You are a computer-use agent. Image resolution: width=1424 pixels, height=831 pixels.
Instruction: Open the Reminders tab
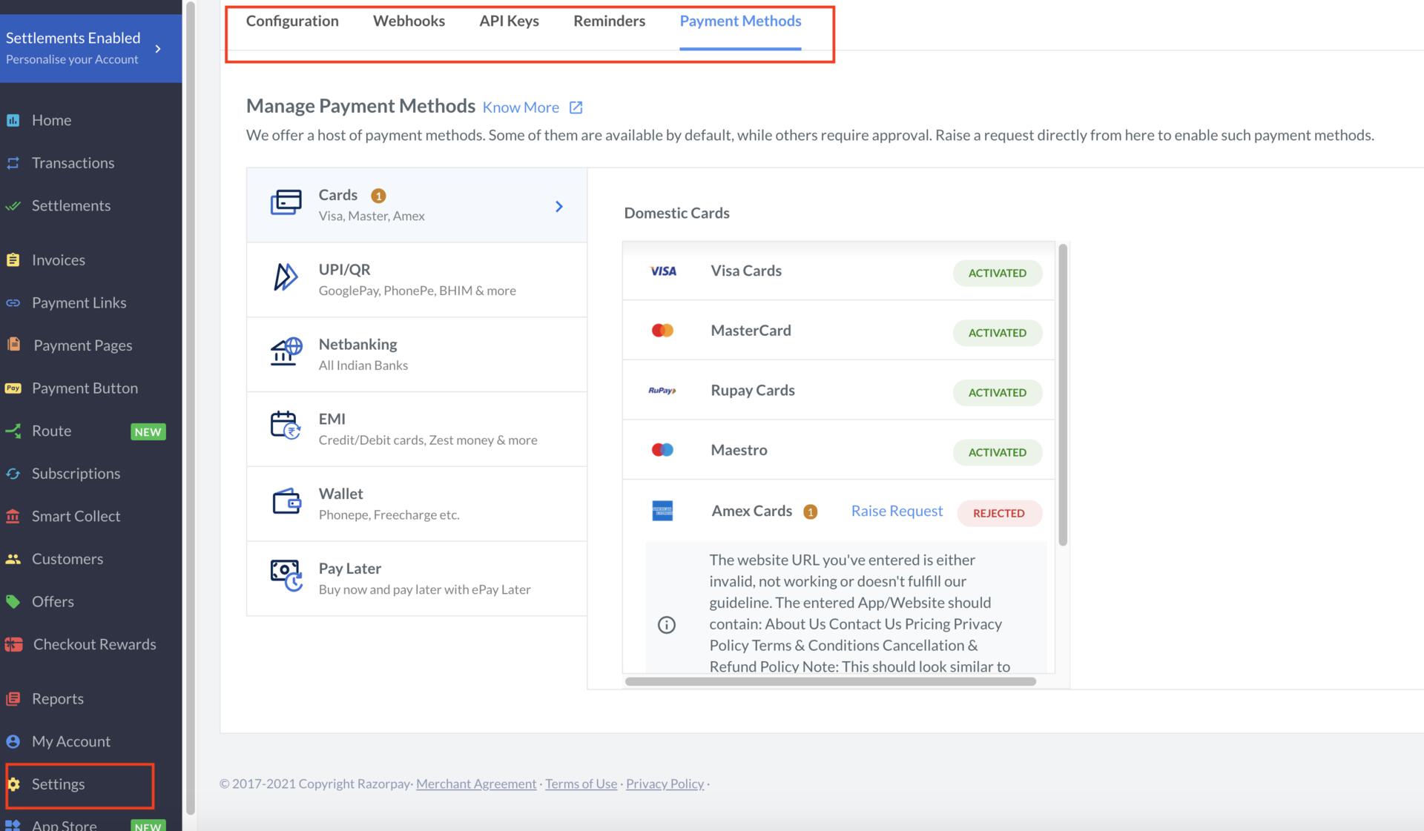tap(609, 21)
